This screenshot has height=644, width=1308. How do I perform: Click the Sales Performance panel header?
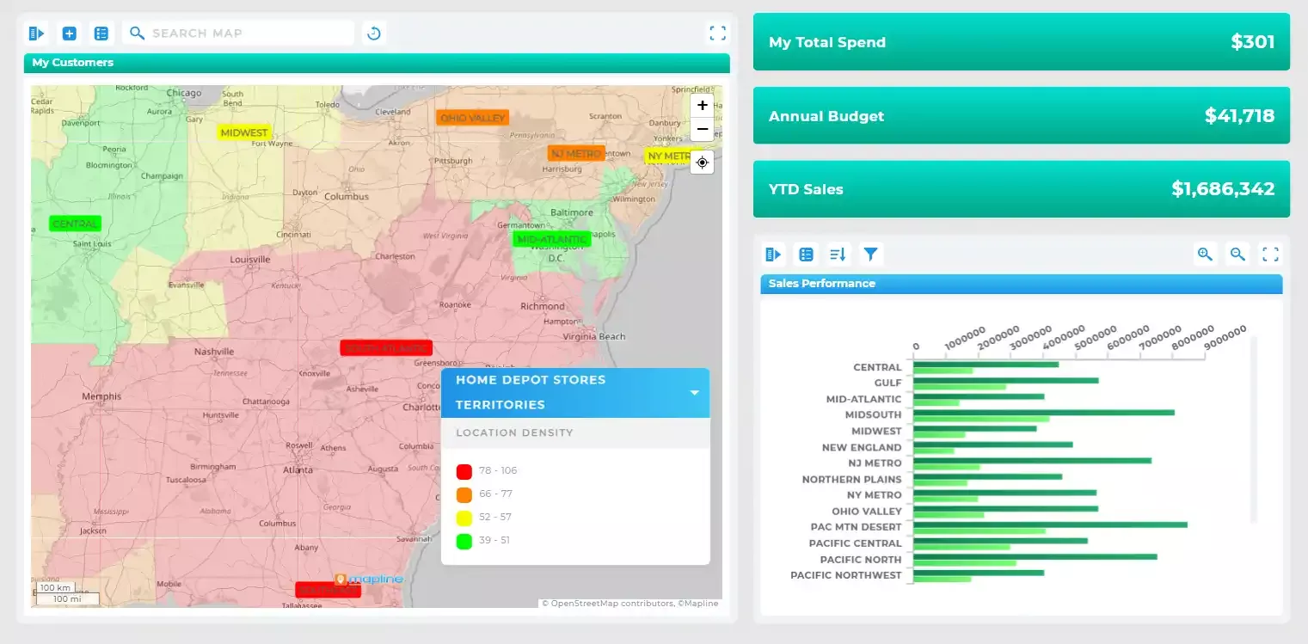pyautogui.click(x=1022, y=284)
